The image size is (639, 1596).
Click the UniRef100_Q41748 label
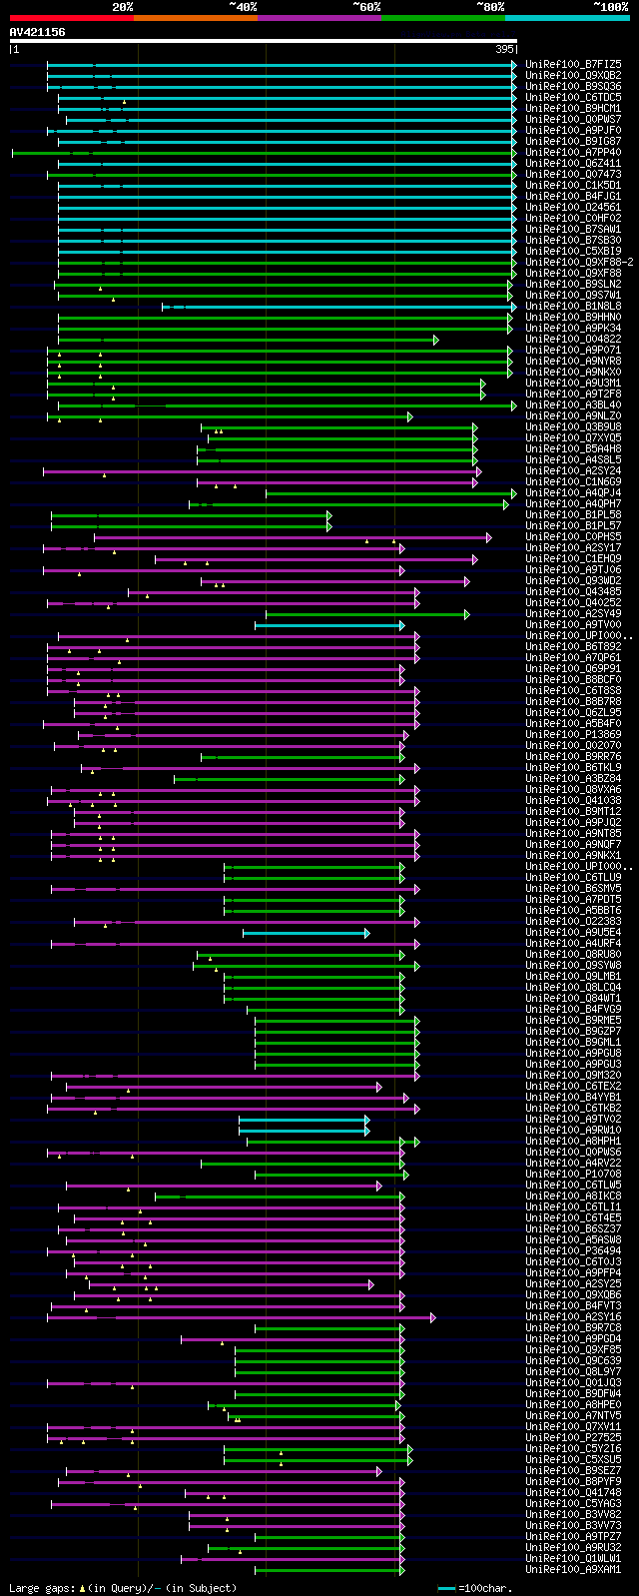click(573, 1492)
